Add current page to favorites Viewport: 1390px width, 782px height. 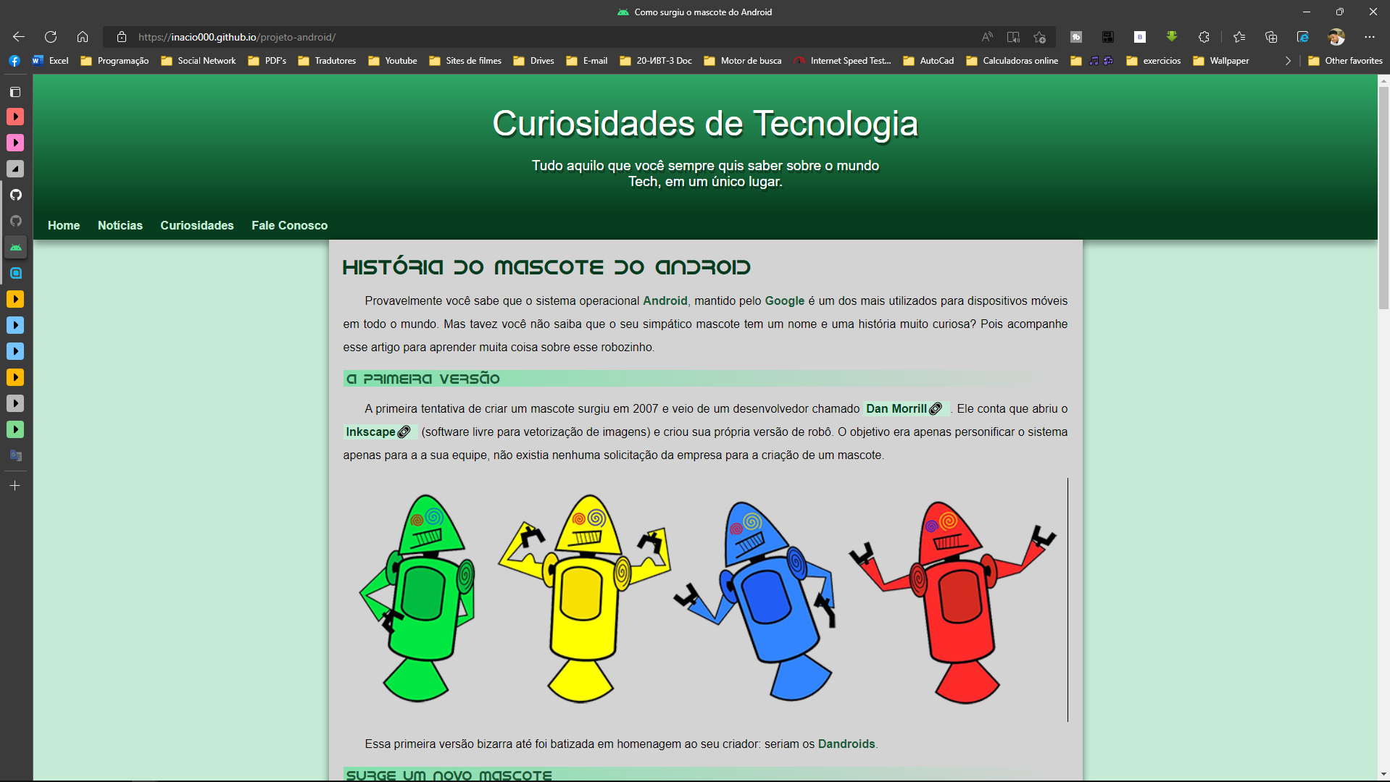1040,37
